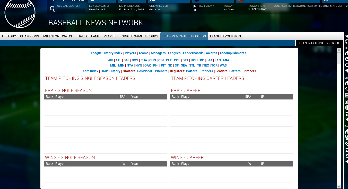Open the Awards link
Viewport: 348px width, 189px height.
pyautogui.click(x=212, y=53)
